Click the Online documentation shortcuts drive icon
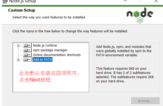163x106 pixels. (27, 55)
